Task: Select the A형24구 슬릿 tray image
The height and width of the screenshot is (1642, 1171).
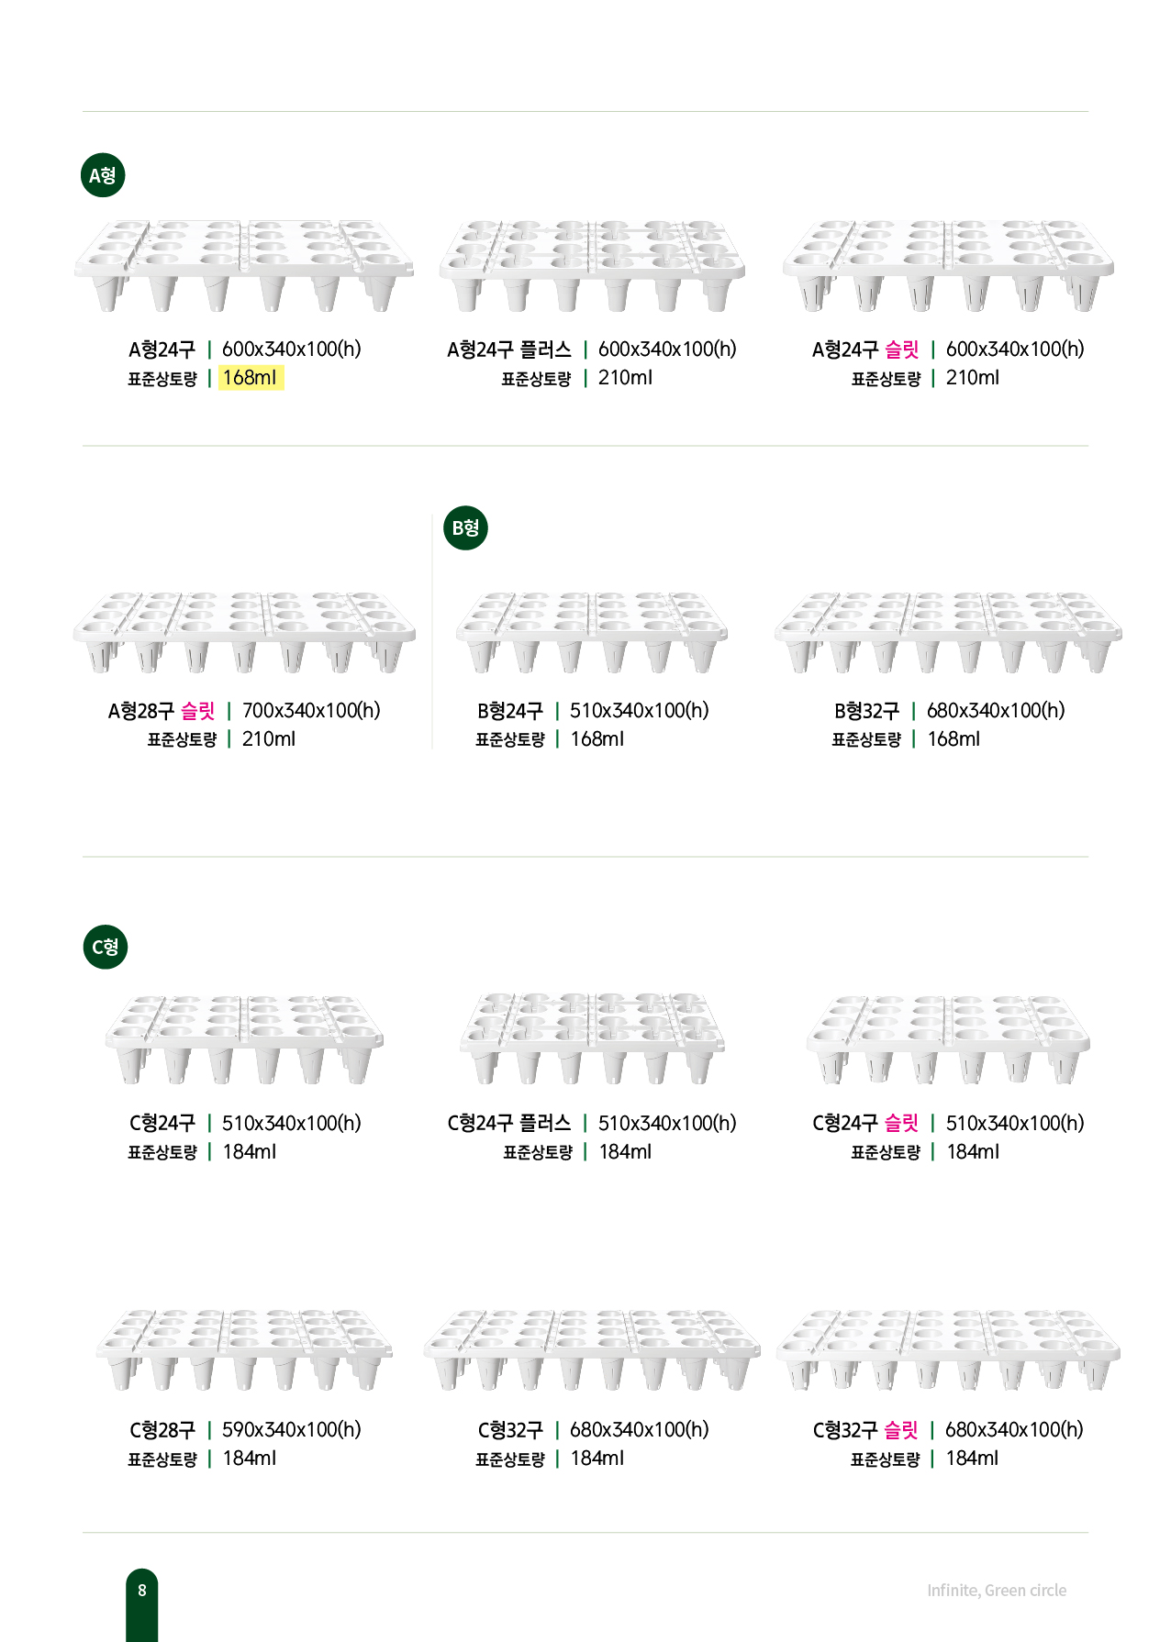Action: click(x=948, y=264)
